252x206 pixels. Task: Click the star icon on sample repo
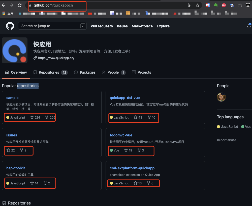click(32, 117)
